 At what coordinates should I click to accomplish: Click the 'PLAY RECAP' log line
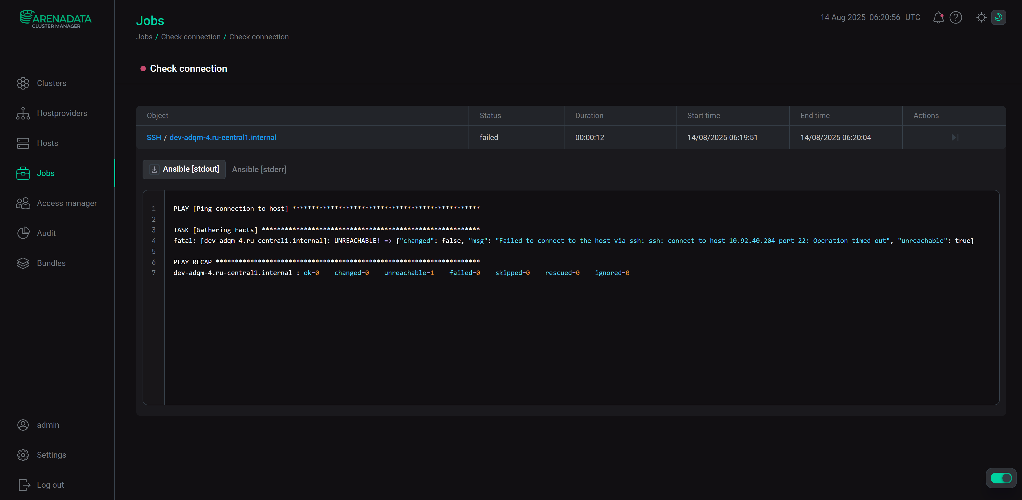pos(326,262)
